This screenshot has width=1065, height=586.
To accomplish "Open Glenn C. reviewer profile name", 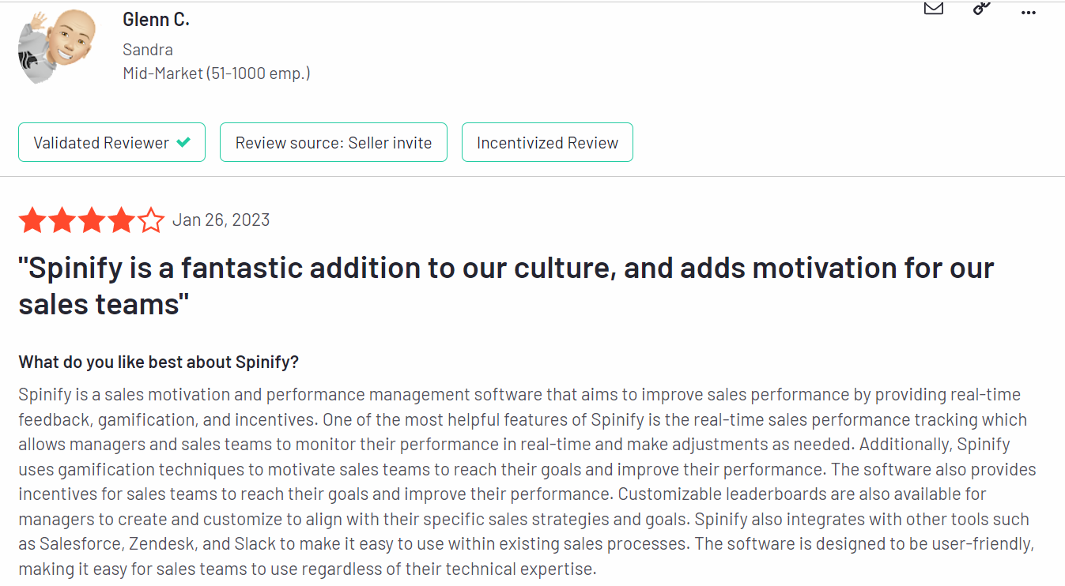I will click(x=156, y=20).
